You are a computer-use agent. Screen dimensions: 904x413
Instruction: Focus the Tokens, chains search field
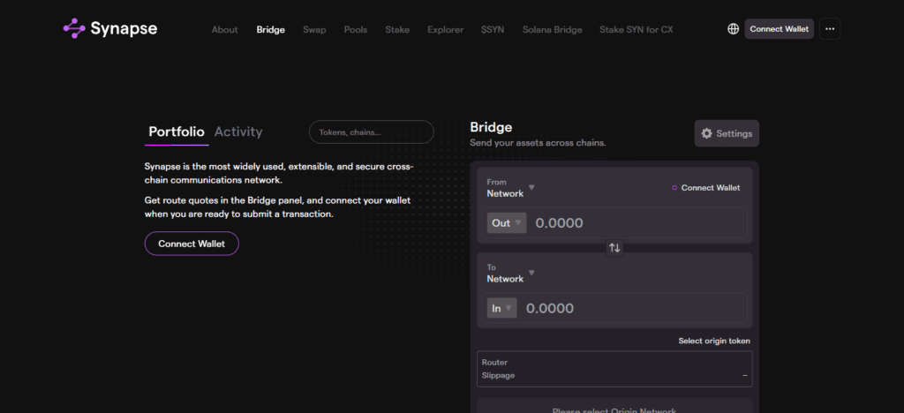click(372, 132)
